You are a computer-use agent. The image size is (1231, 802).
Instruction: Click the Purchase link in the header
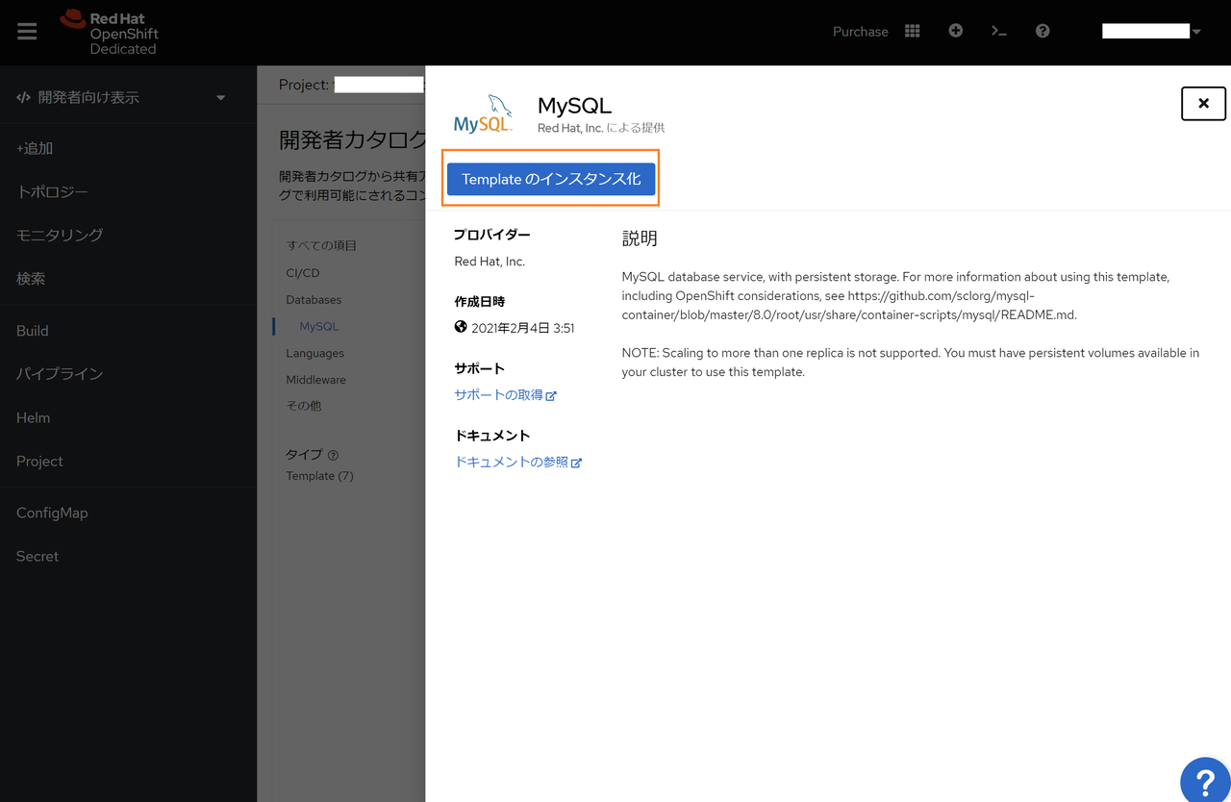[861, 32]
